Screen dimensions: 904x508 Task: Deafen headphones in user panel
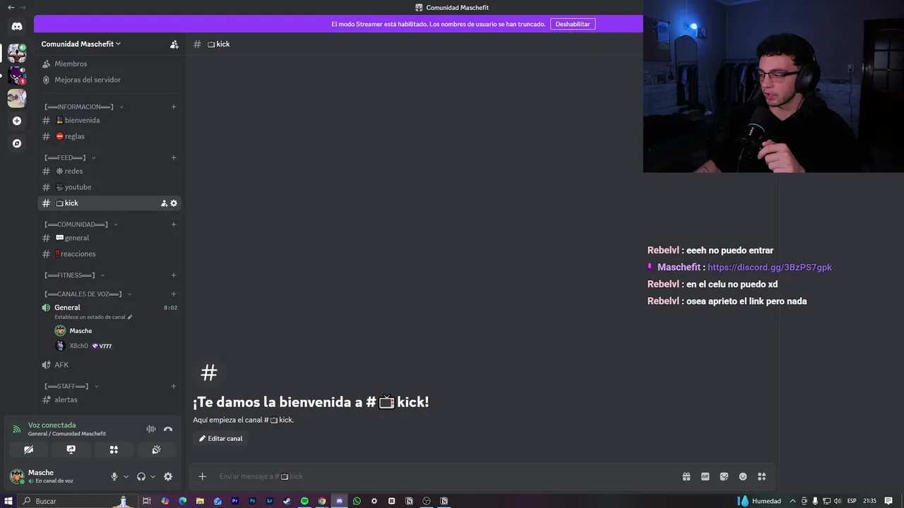coord(141,476)
